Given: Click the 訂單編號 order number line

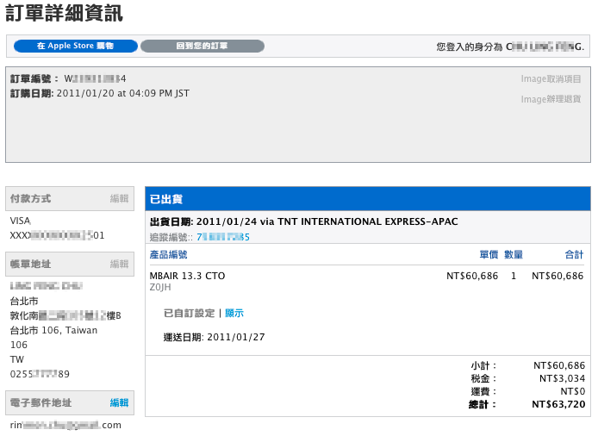Looking at the screenshot, I should [68, 79].
